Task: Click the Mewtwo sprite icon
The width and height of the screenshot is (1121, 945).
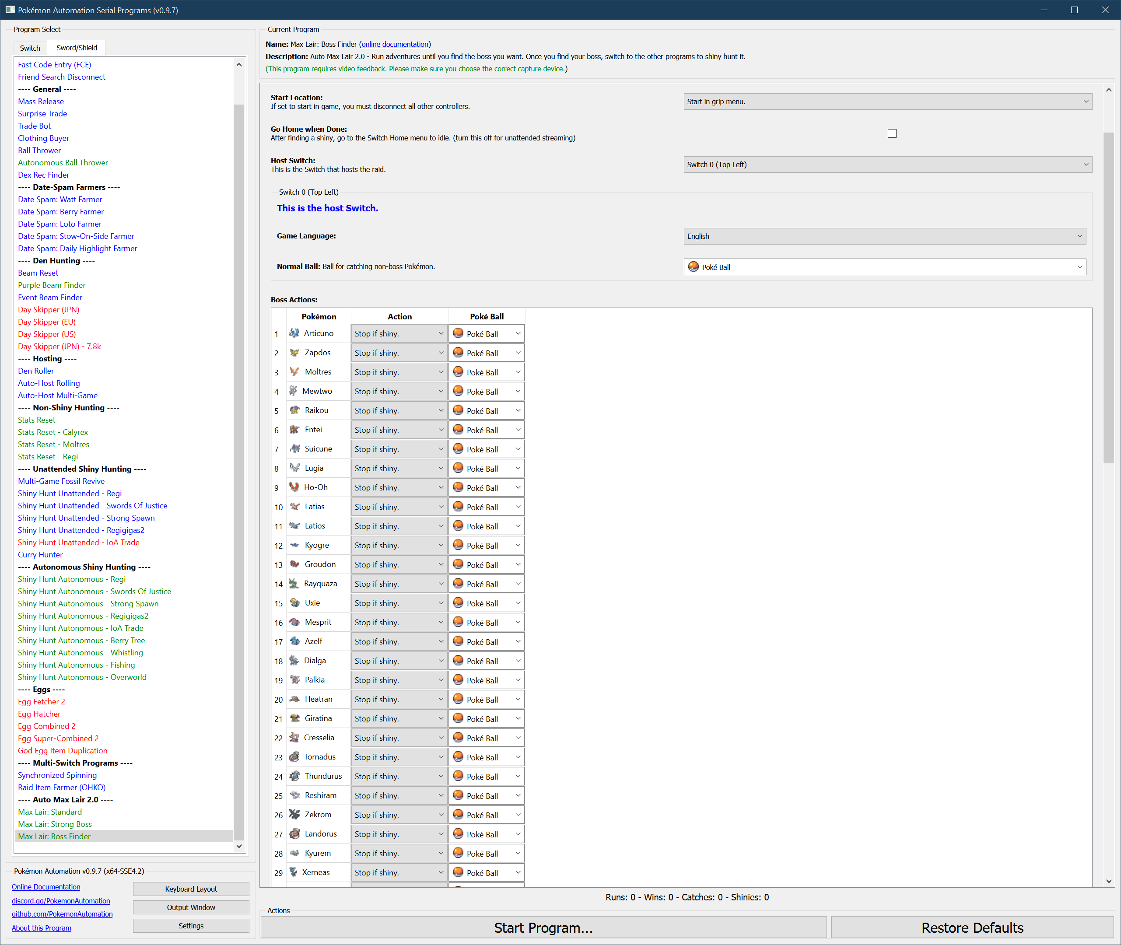Action: (x=293, y=391)
